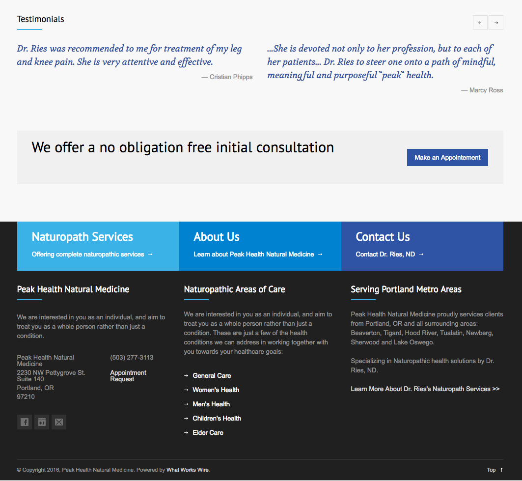
Task: Click the 2230 NW Pettygrove St. address
Action: coord(51,373)
